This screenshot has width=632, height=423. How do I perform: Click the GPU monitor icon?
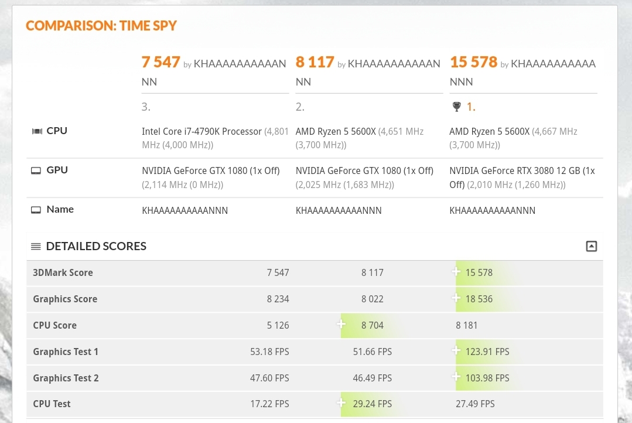click(x=36, y=170)
